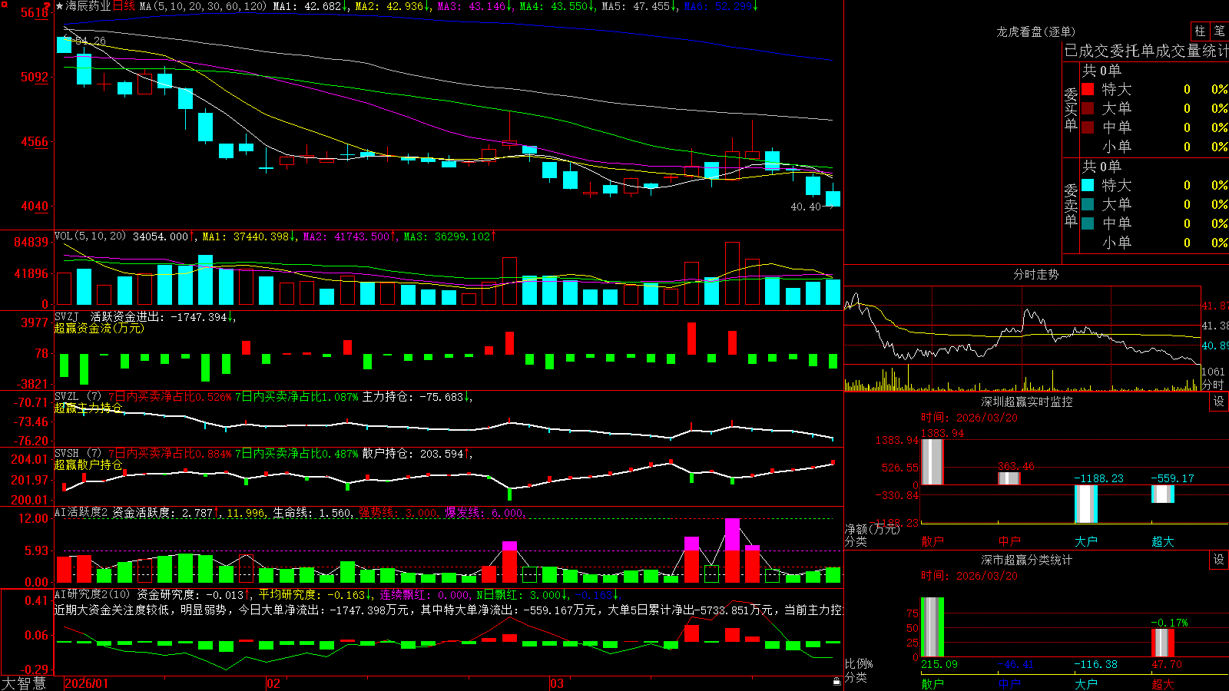Click the MA1: 42.682 value
This screenshot has width=1229, height=691.
[x=311, y=6]
